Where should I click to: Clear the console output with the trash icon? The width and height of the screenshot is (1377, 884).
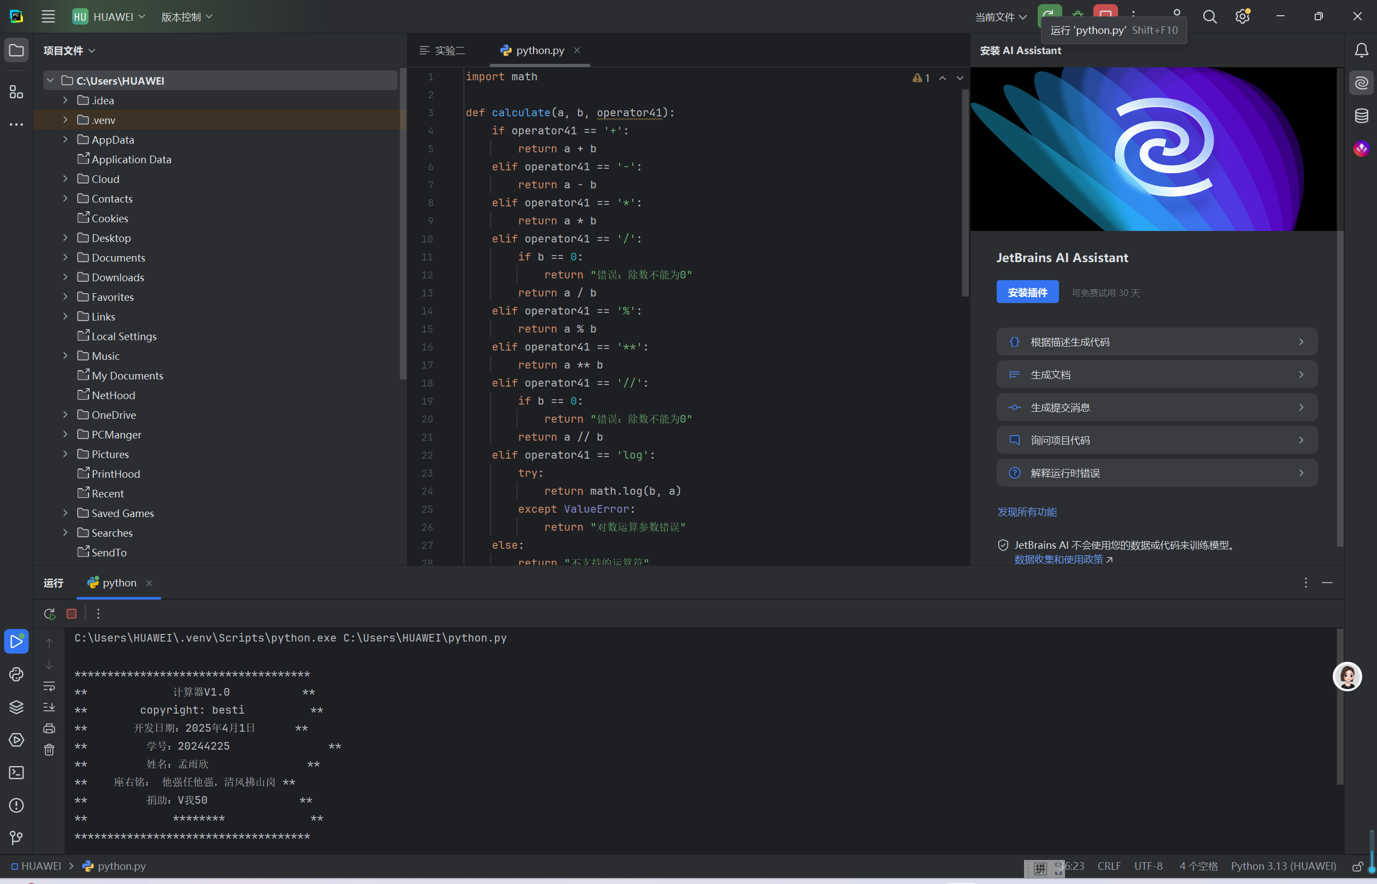click(x=49, y=750)
